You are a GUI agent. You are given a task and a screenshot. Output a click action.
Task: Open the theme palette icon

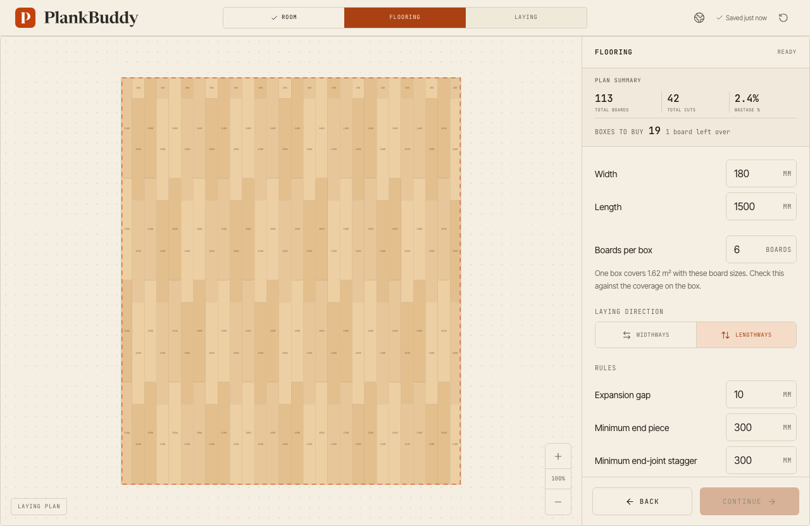tap(699, 18)
